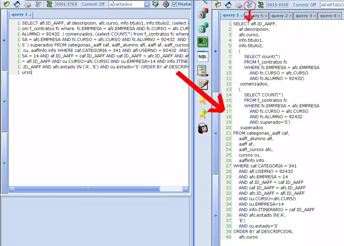This screenshot has height=246, width=344.
Task: Click line 'AND afl.USERNO = 92432' in right editor
Action: pos(266,171)
